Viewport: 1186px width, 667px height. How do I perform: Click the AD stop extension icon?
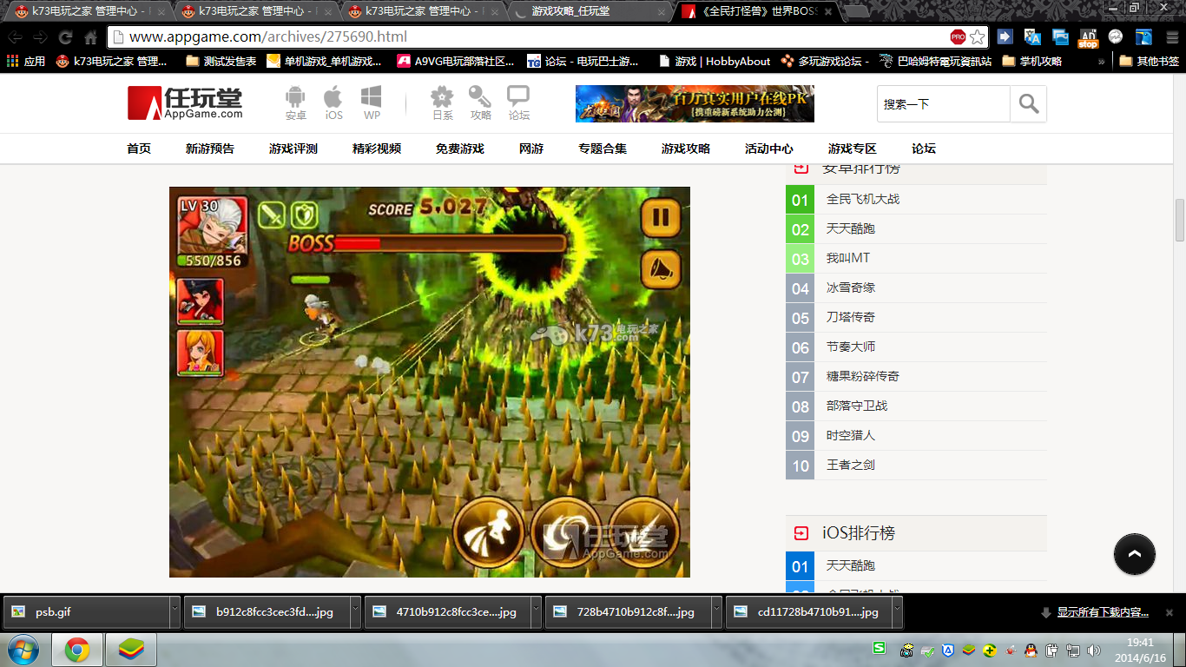(1088, 36)
